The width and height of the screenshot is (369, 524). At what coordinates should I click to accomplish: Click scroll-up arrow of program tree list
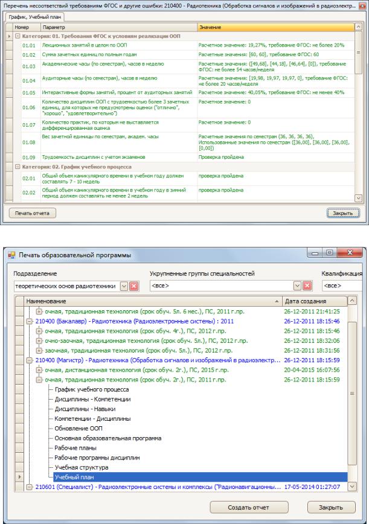point(352,301)
